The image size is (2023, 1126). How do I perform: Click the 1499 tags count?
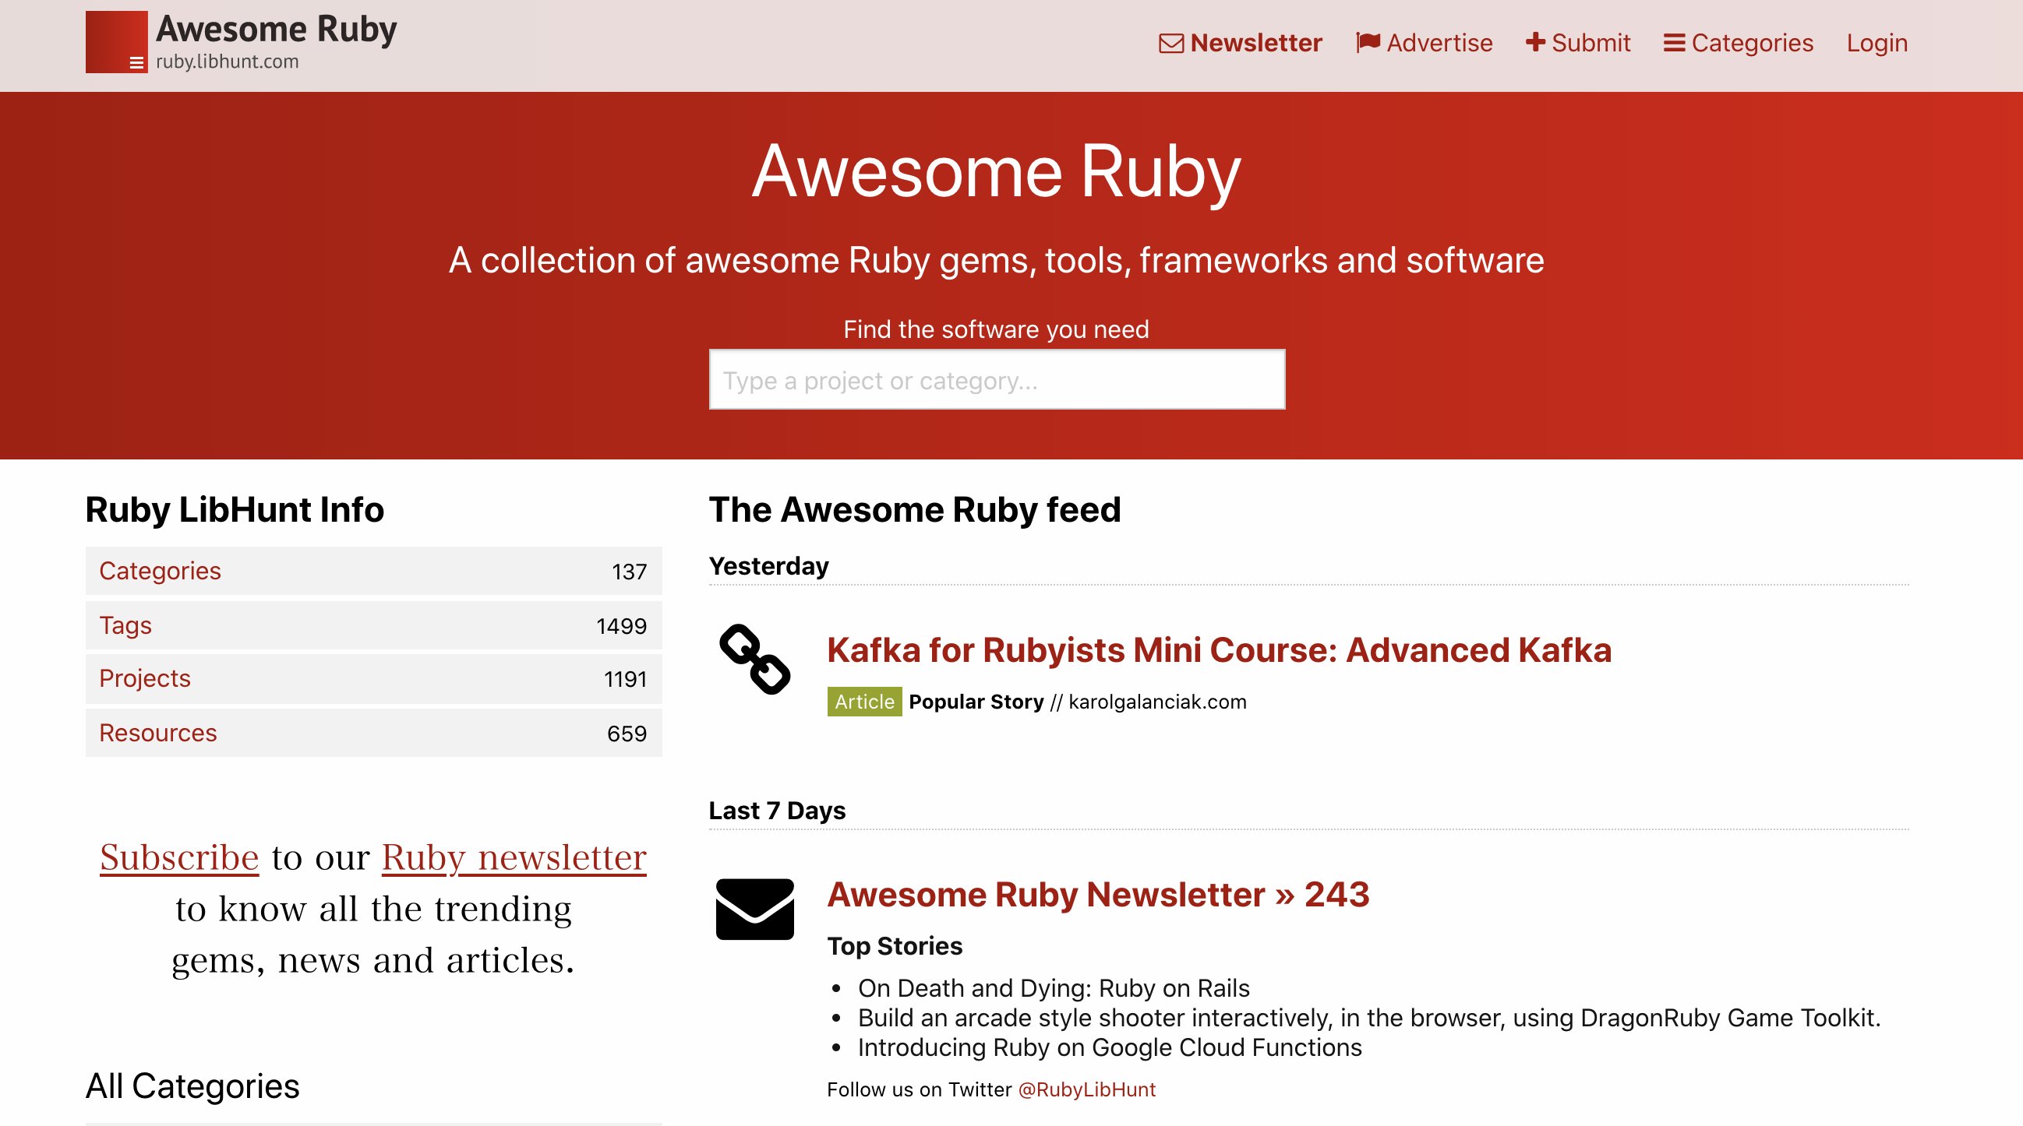pos(621,626)
